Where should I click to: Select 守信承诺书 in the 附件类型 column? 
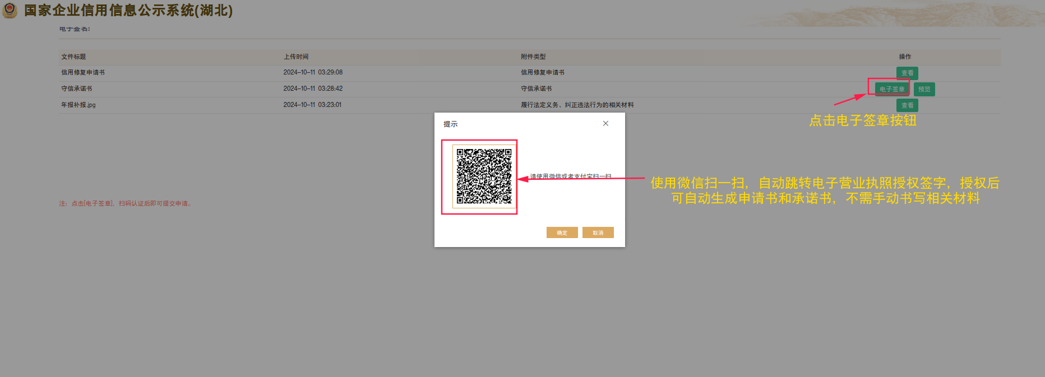pyautogui.click(x=537, y=89)
